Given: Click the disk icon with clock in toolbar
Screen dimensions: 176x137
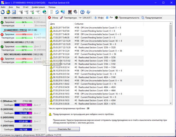Looking at the screenshot, I should (x=26, y=12).
